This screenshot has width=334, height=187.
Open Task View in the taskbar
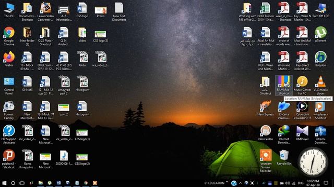tap(22, 183)
